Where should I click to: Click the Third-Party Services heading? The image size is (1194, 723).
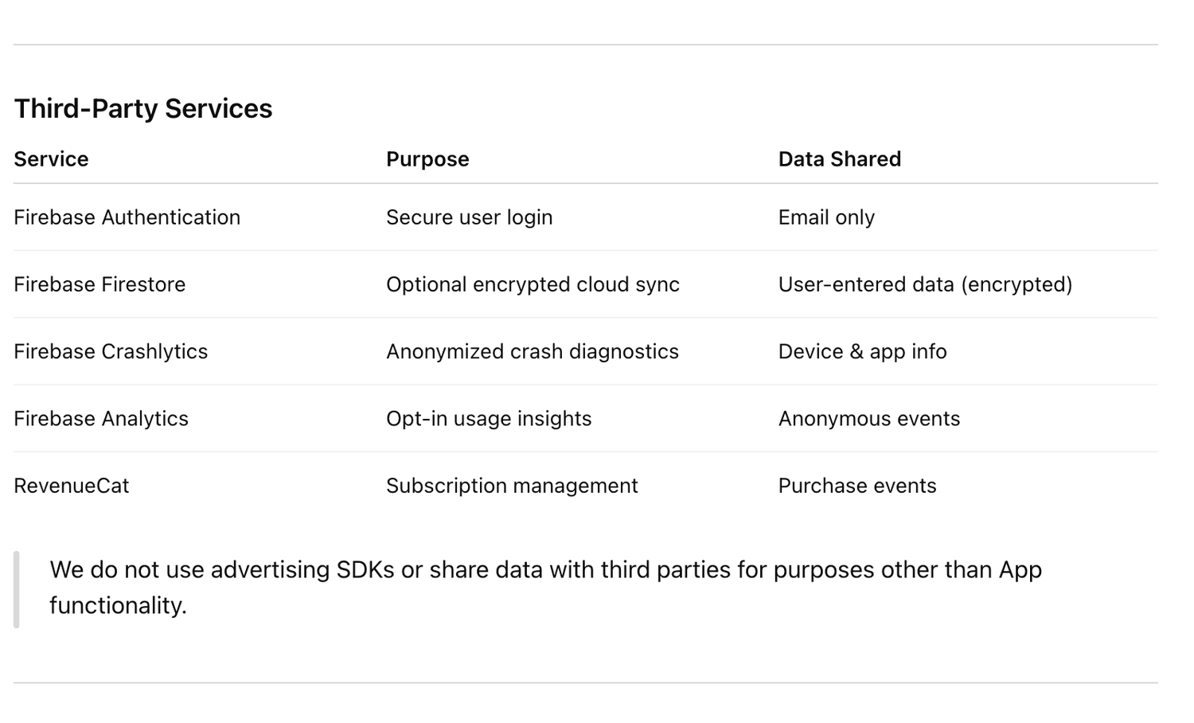pos(143,108)
